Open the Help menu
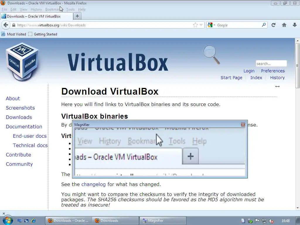Image resolution: width=300 pixels, height=225 pixels. (82, 9)
